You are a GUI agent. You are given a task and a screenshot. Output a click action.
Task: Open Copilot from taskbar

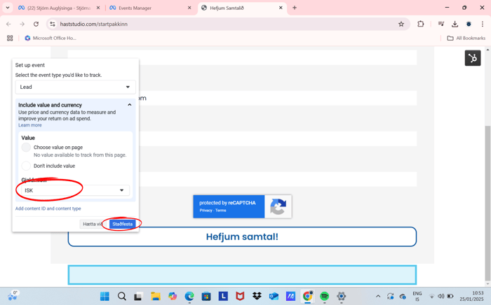tap(173, 296)
